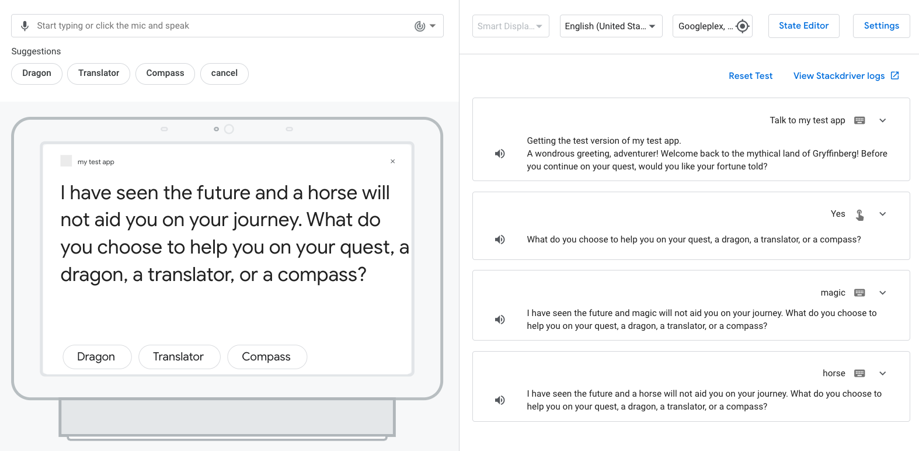This screenshot has height=451, width=919.
Task: Click the location target icon next to Googleplex
Action: tap(742, 26)
